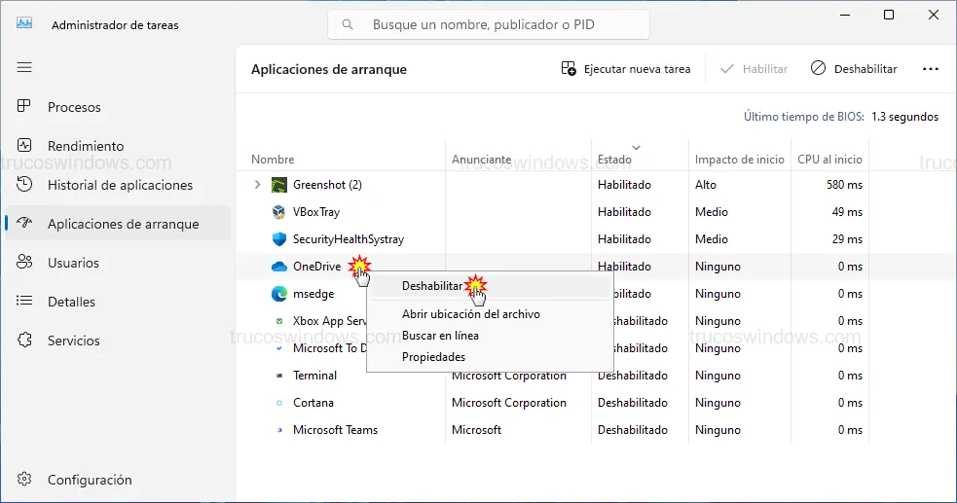957x503 pixels.
Task: Click the SecurityHealthSystray shield icon
Action: click(278, 239)
